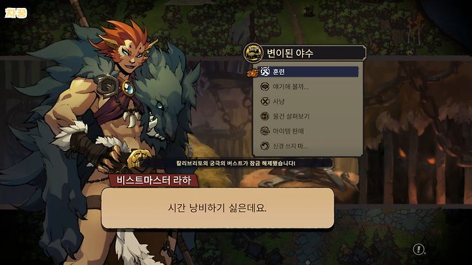The width and height of the screenshot is (472, 265).
Task: Click the 물건 살펴보기 browse goods icon
Action: click(265, 116)
